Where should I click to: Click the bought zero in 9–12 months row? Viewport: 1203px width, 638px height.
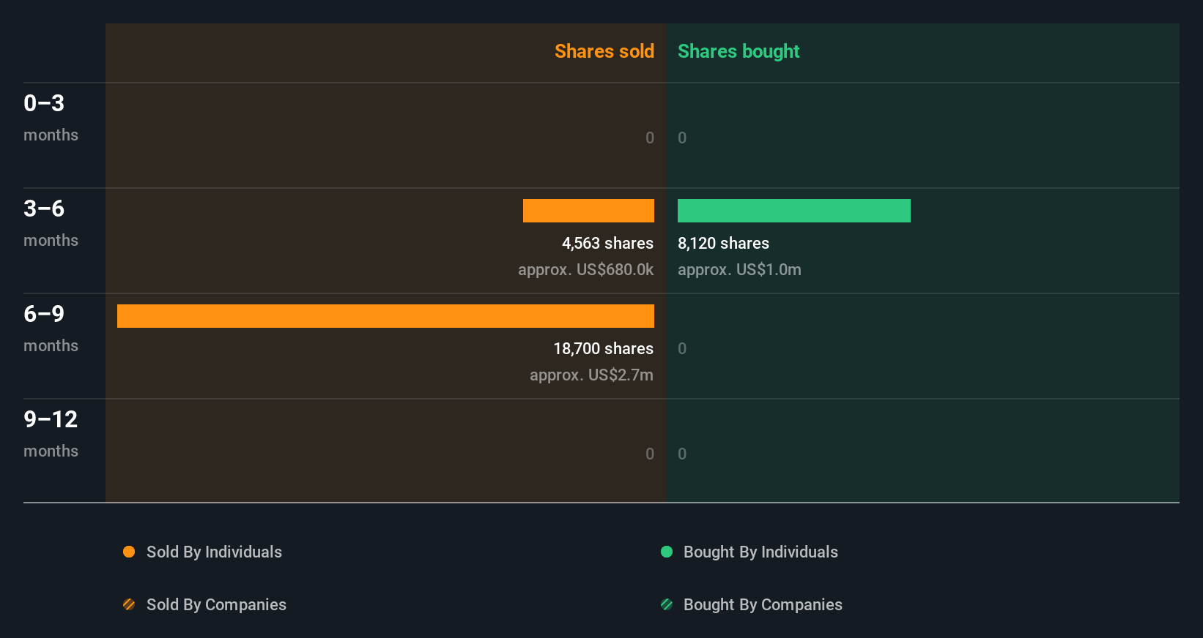click(x=682, y=454)
